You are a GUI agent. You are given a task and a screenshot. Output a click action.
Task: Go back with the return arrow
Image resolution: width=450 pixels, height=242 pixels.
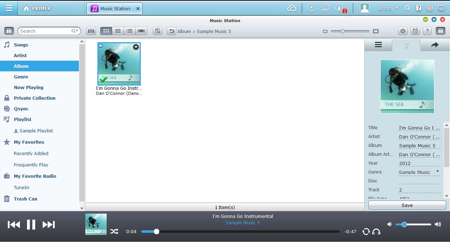(x=171, y=31)
